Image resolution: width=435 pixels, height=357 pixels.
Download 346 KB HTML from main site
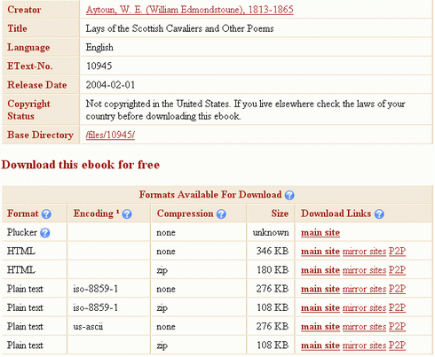[x=320, y=252]
